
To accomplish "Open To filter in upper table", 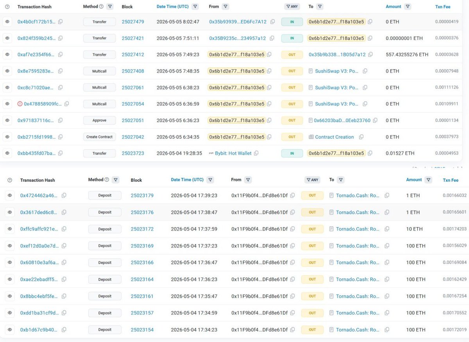I will coord(320,7).
